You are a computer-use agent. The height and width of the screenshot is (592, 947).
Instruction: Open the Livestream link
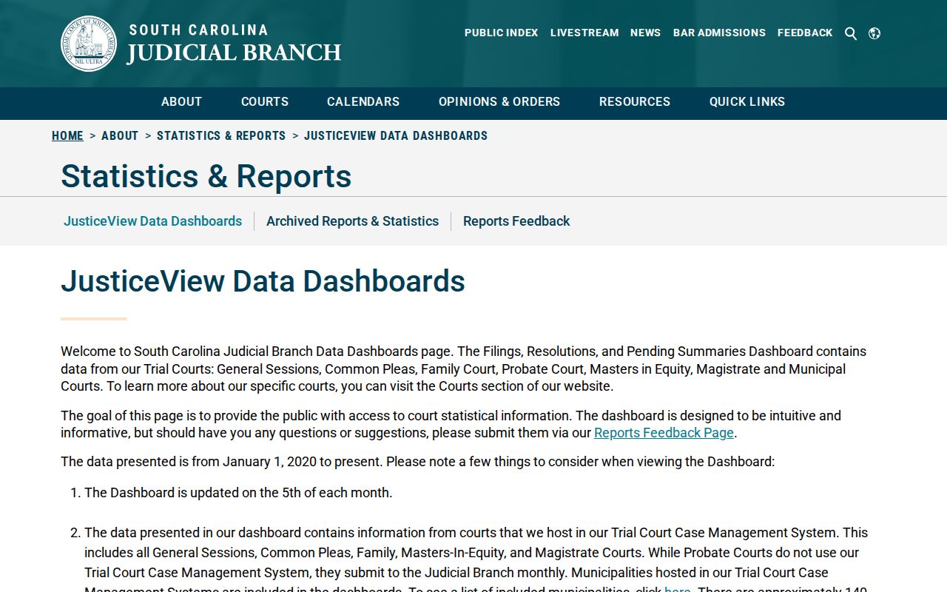click(x=584, y=33)
